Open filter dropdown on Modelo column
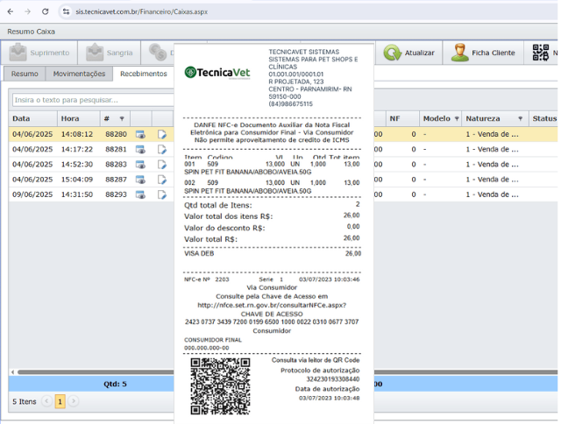 [x=457, y=119]
